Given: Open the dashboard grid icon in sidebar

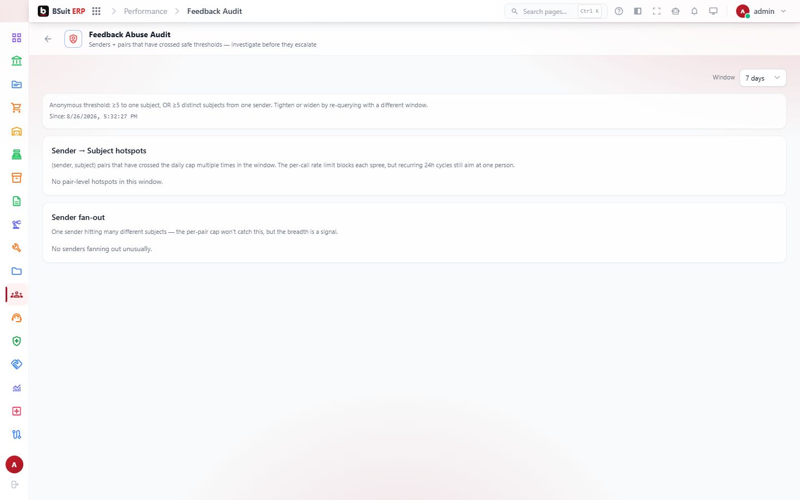Looking at the screenshot, I should pyautogui.click(x=17, y=38).
